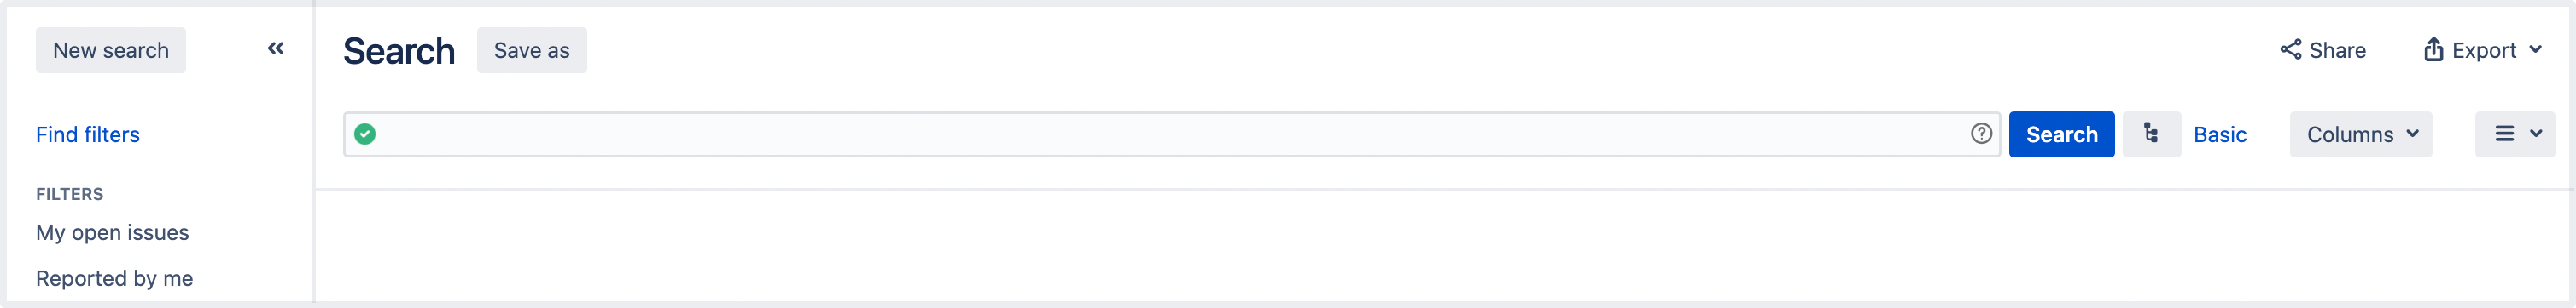The image size is (2576, 308).
Task: Open the Find filters link
Action: (88, 134)
